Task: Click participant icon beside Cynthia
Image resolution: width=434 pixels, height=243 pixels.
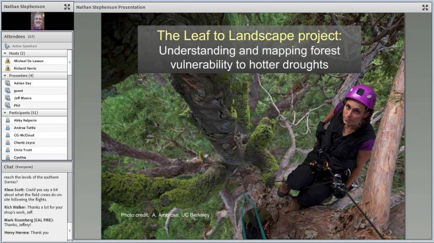Action: pos(8,157)
